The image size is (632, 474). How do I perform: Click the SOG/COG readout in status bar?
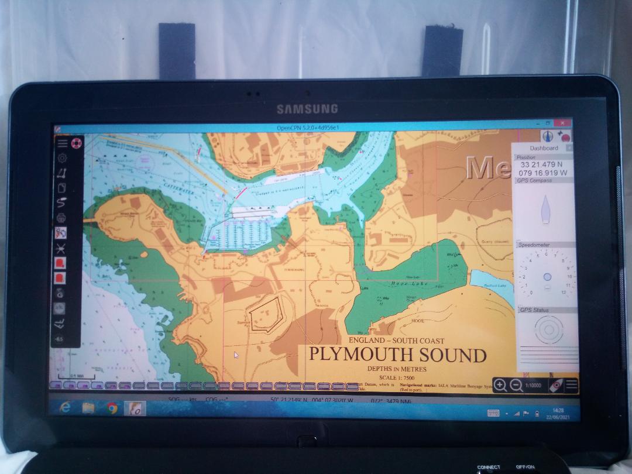tap(198, 400)
